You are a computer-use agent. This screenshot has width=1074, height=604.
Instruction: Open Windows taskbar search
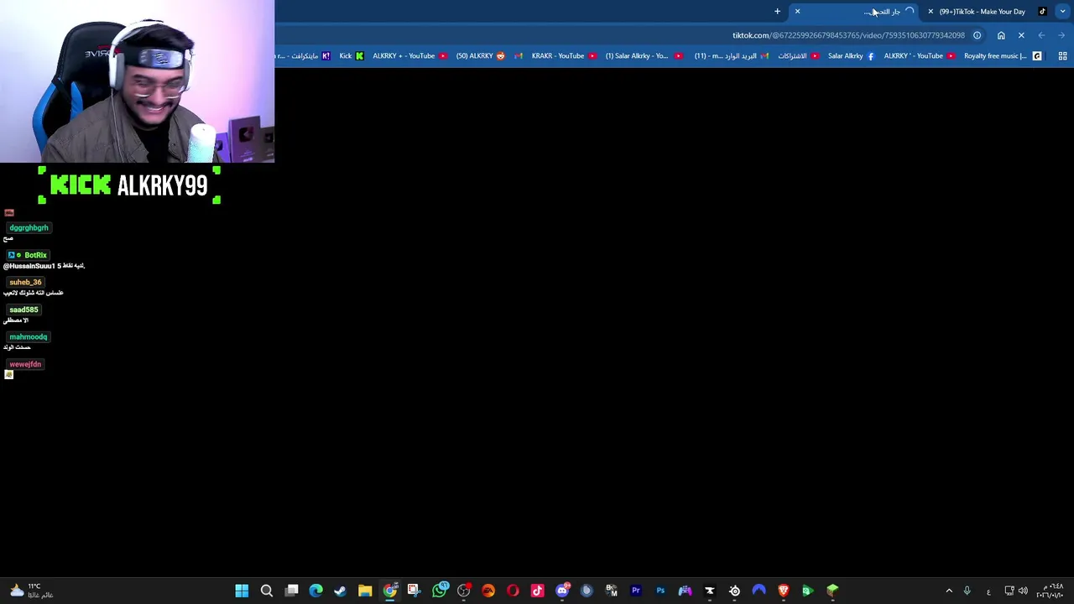(x=267, y=591)
